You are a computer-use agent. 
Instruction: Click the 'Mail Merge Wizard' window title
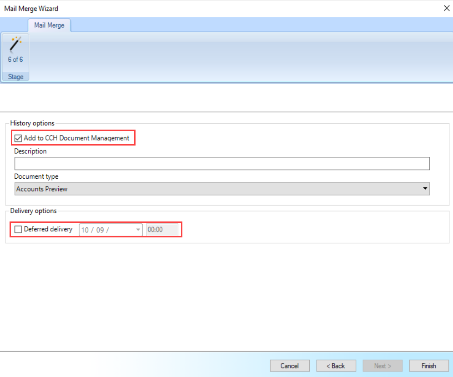tap(31, 9)
